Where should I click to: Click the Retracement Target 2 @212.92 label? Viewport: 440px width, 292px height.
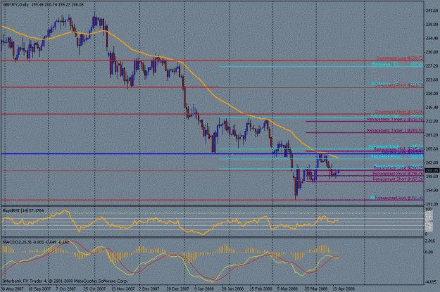point(395,119)
